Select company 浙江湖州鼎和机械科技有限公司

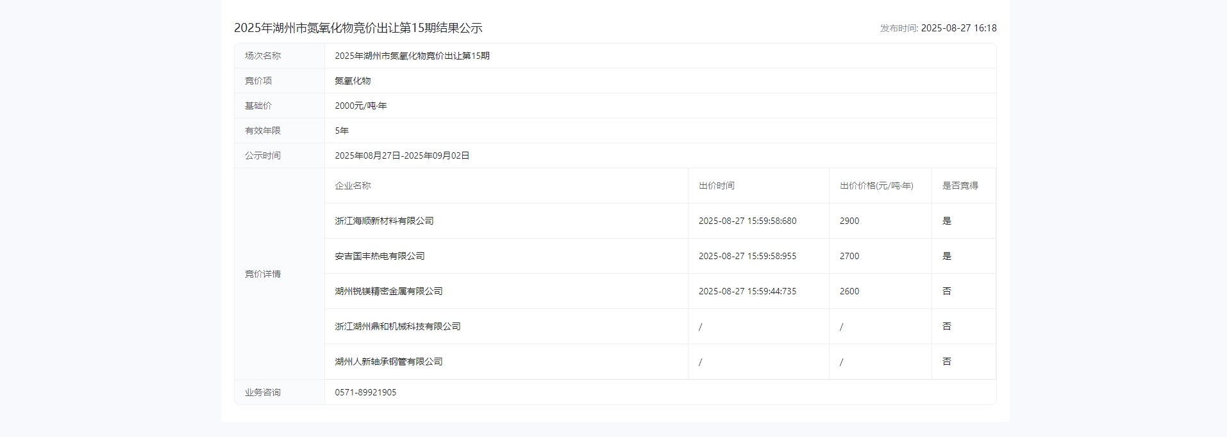(x=397, y=326)
